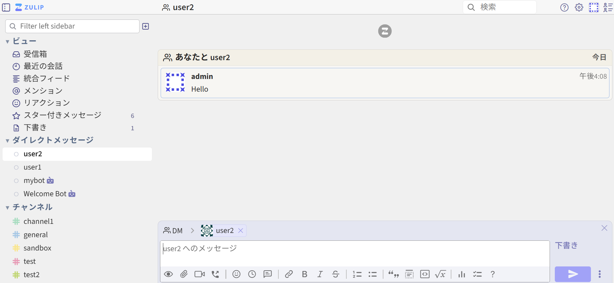614x283 pixels.
Task: Click the 下書き link beside compose box
Action: click(566, 246)
